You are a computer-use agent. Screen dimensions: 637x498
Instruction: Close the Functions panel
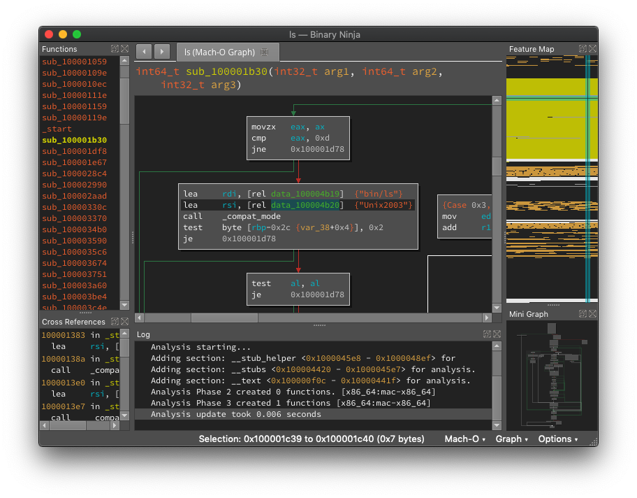click(124, 49)
